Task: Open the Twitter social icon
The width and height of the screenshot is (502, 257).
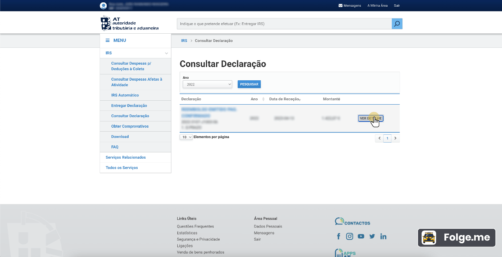Action: 372,236
